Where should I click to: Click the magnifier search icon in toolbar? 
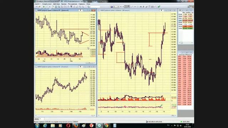88,7
